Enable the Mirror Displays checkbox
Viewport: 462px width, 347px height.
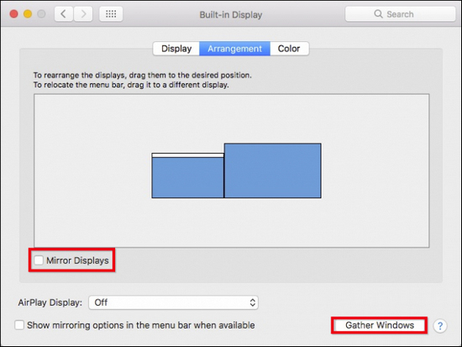[39, 260]
